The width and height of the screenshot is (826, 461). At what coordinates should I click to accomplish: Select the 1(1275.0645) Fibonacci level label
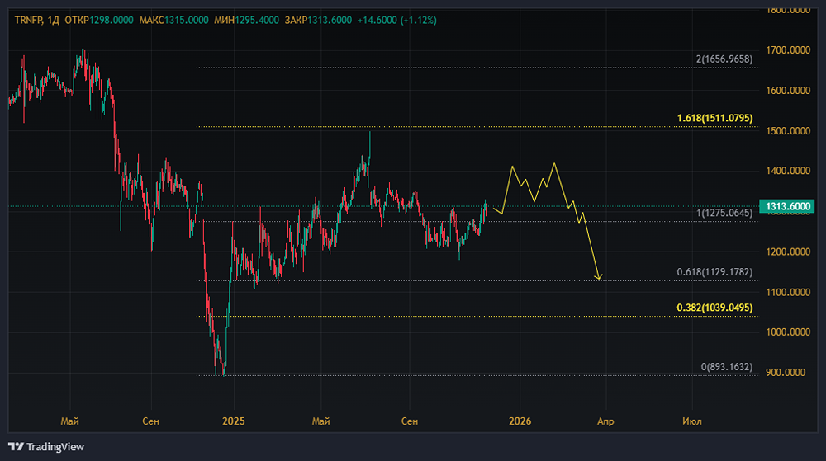click(724, 213)
